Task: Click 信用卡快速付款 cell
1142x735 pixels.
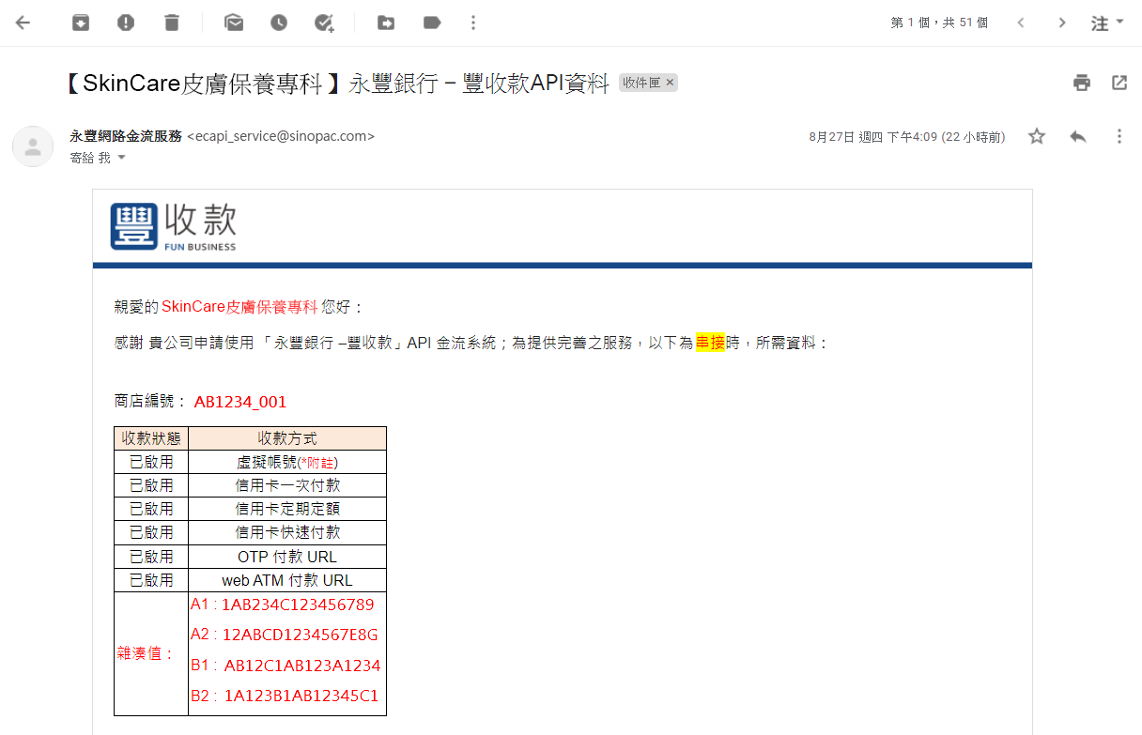Action: (287, 532)
